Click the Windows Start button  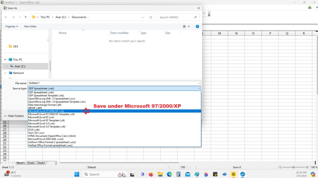pos(77,174)
